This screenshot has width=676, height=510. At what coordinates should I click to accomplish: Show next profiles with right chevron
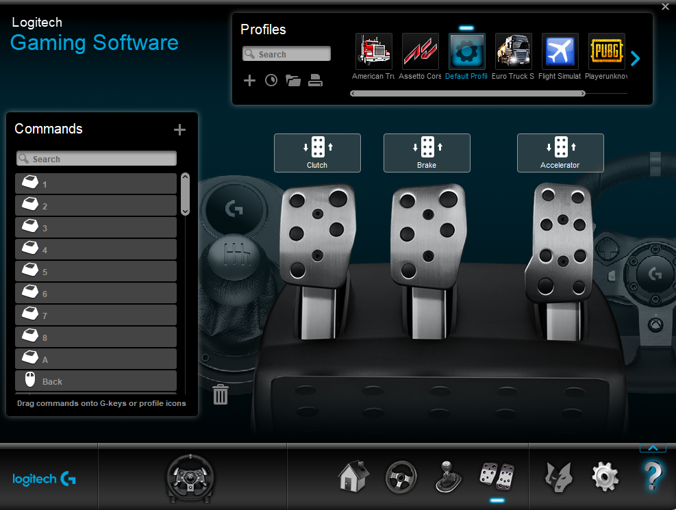tap(635, 58)
